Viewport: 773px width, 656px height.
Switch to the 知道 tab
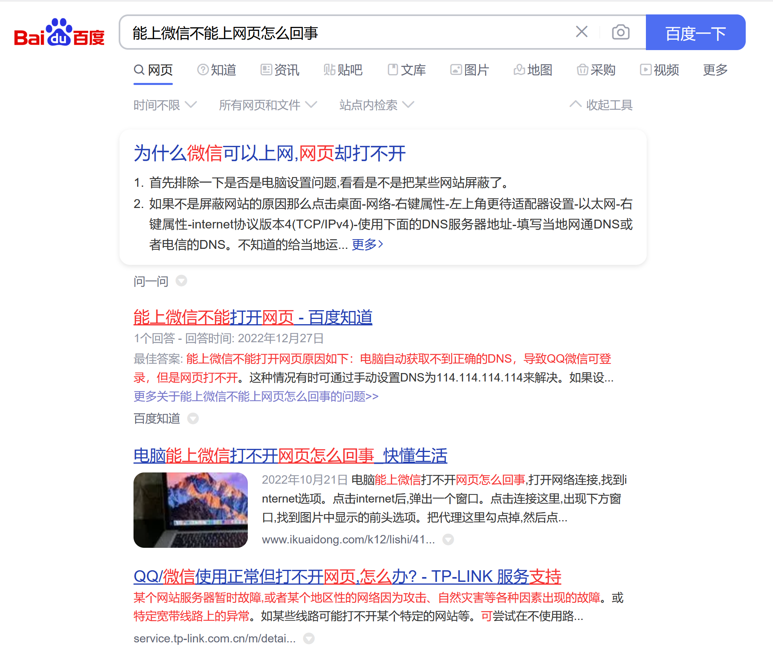[217, 70]
